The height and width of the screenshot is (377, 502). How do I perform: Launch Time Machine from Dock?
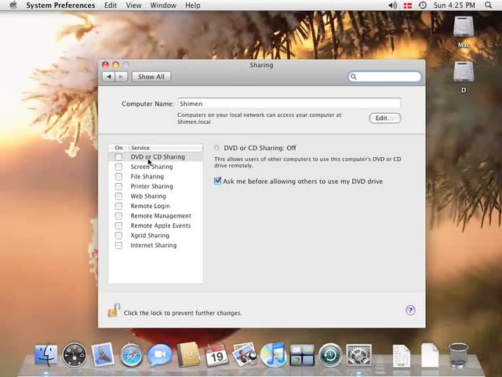(330, 355)
